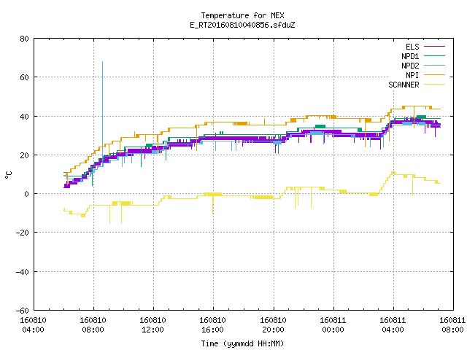
Task: Click the y-axis tick label 80
Action: [x=24, y=39]
